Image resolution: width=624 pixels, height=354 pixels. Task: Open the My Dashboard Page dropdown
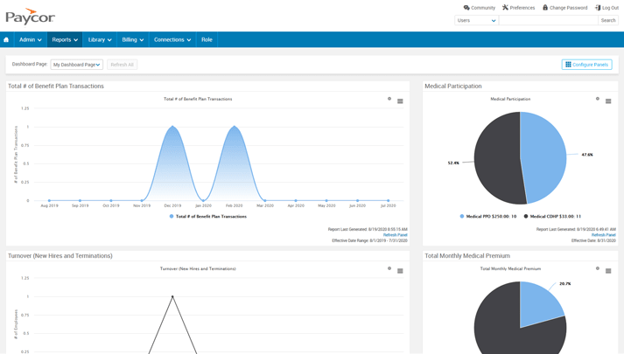77,65
